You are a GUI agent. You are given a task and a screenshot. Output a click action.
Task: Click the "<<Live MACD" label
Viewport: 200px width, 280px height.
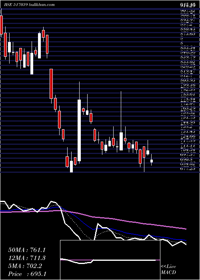click(168, 270)
